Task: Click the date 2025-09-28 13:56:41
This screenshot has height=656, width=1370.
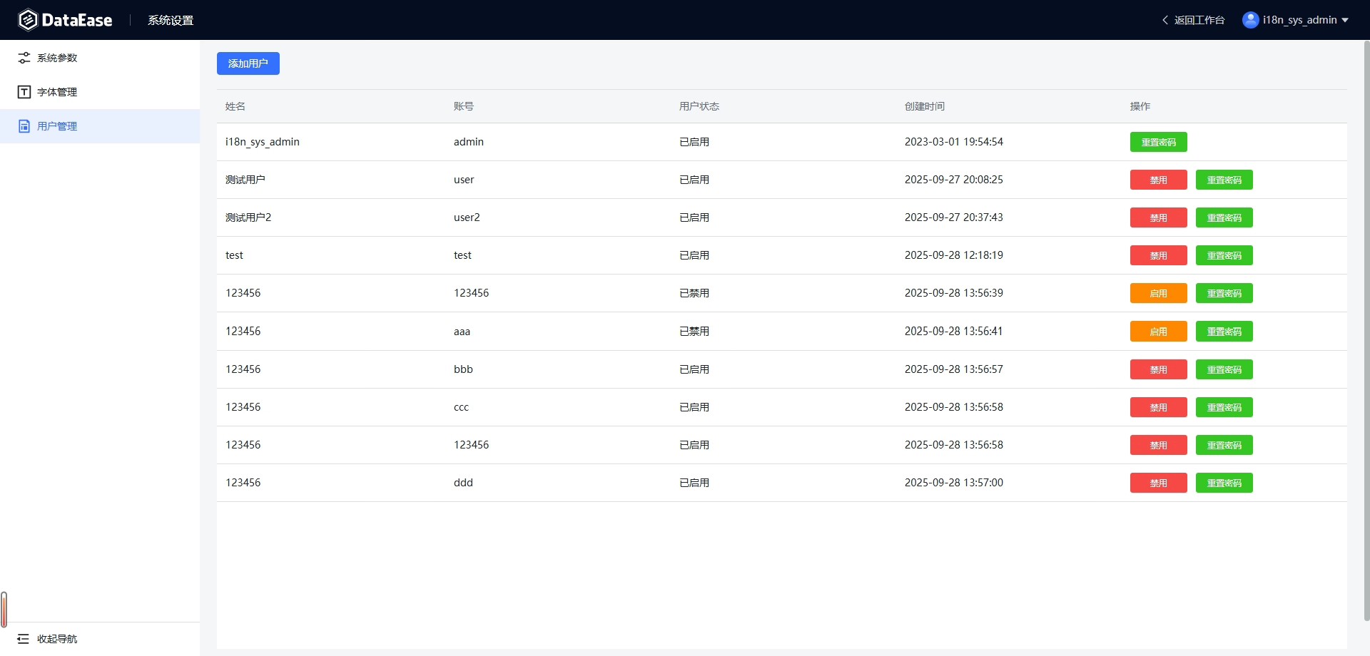Action: (954, 332)
